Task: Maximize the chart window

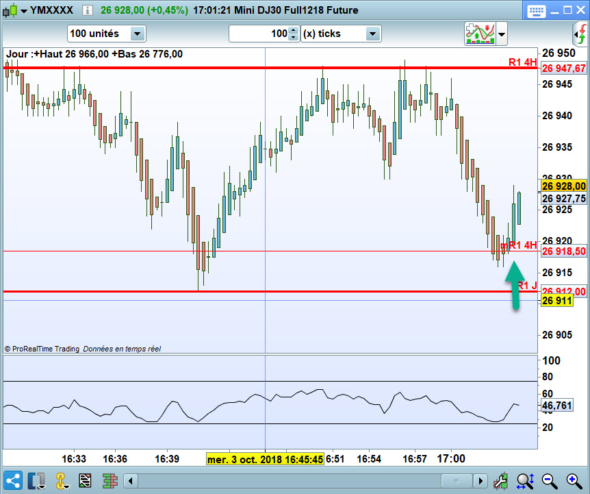Action: click(567, 10)
